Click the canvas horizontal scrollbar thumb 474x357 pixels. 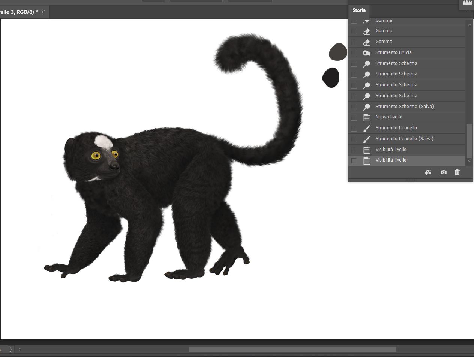click(292, 349)
